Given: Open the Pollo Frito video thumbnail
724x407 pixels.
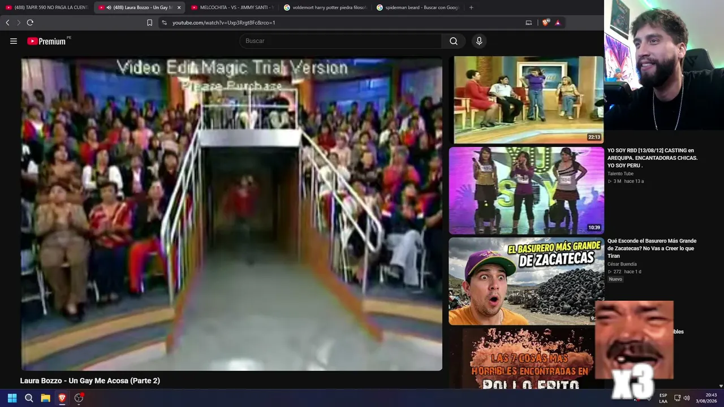Looking at the screenshot, I should [522, 358].
